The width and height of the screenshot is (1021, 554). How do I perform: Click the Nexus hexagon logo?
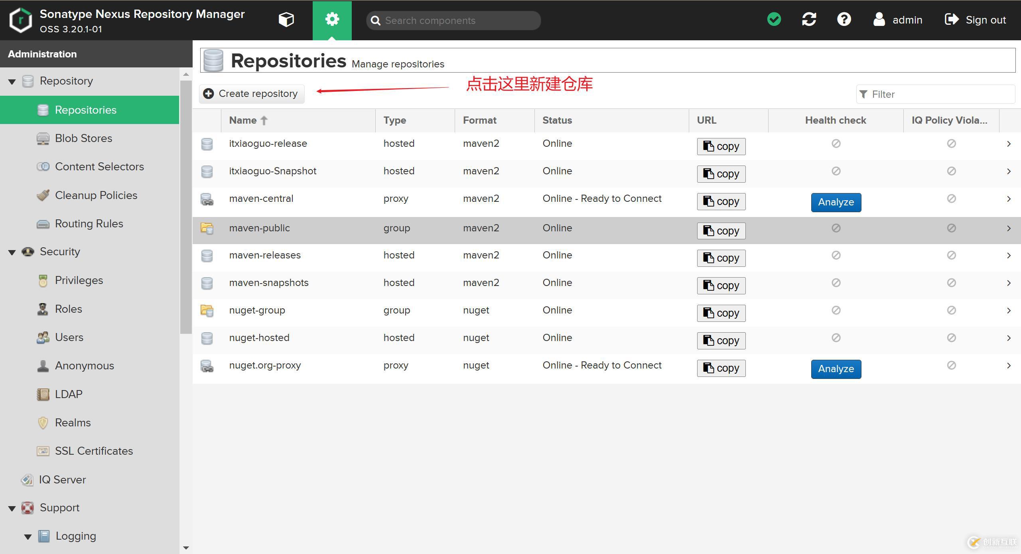coord(20,20)
